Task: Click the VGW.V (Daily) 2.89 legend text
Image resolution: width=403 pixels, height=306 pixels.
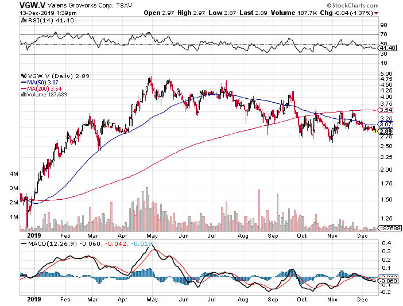Action: pos(59,76)
